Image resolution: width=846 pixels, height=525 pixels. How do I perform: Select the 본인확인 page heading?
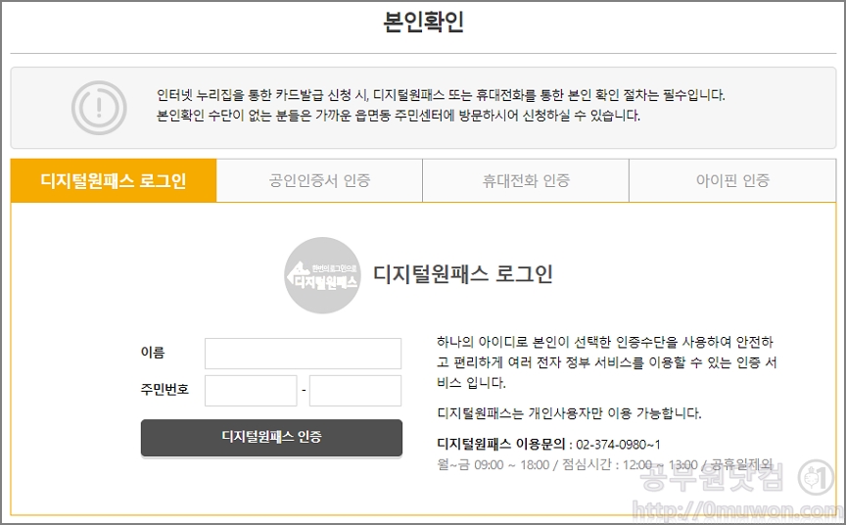click(423, 23)
